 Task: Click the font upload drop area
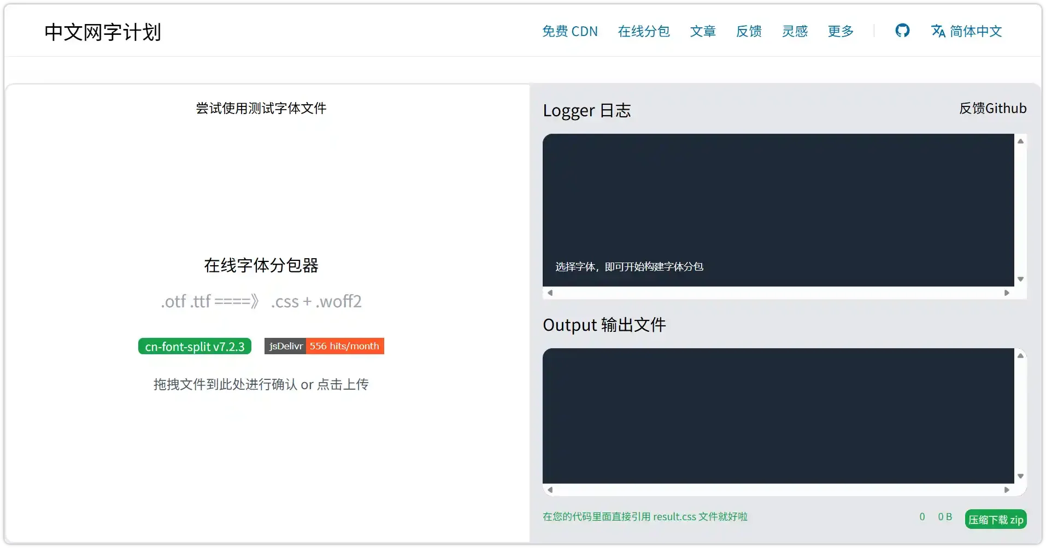click(x=261, y=384)
